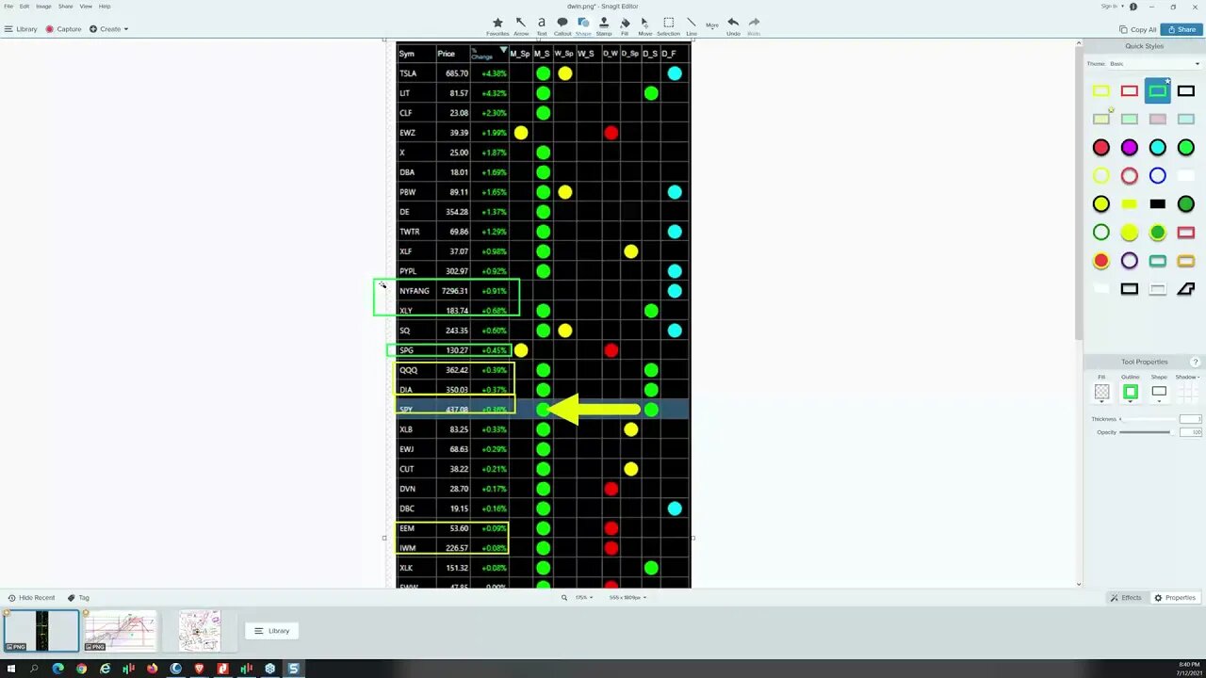Viewport: 1206px width, 678px height.
Task: Select the Shape tool
Action: click(x=583, y=25)
